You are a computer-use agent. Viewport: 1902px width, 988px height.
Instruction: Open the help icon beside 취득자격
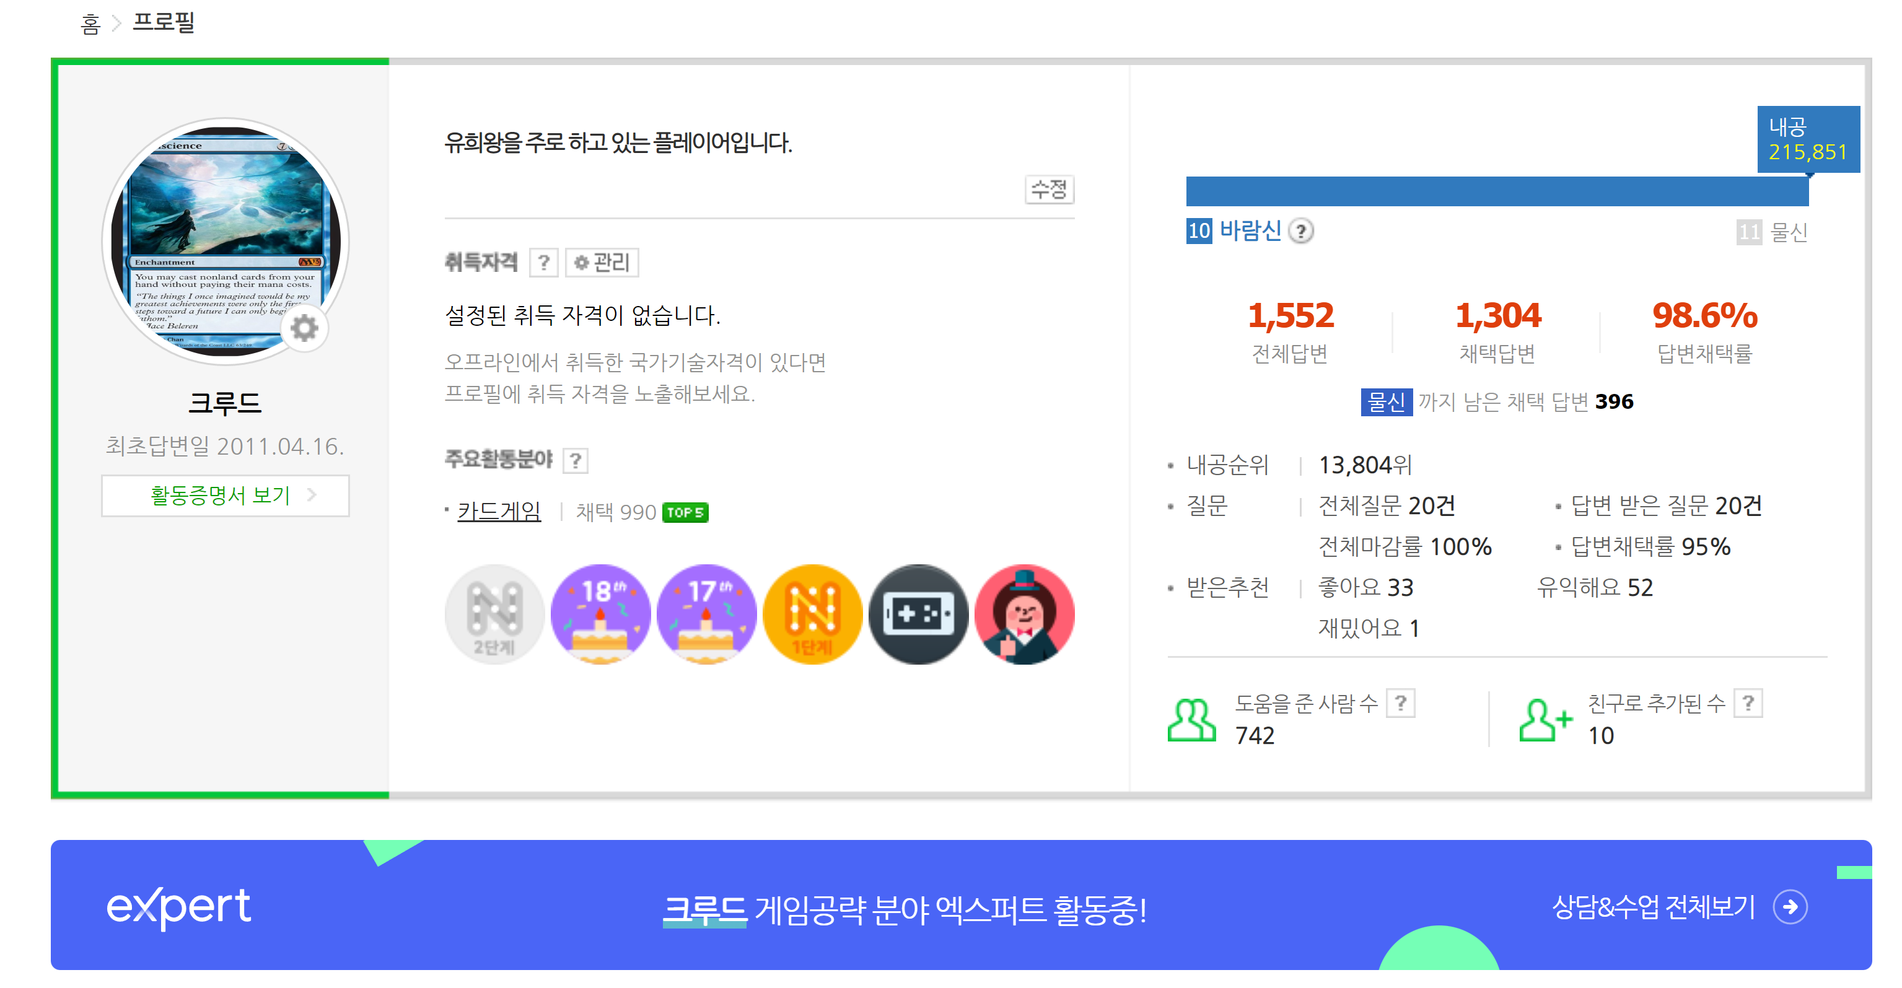click(x=543, y=262)
